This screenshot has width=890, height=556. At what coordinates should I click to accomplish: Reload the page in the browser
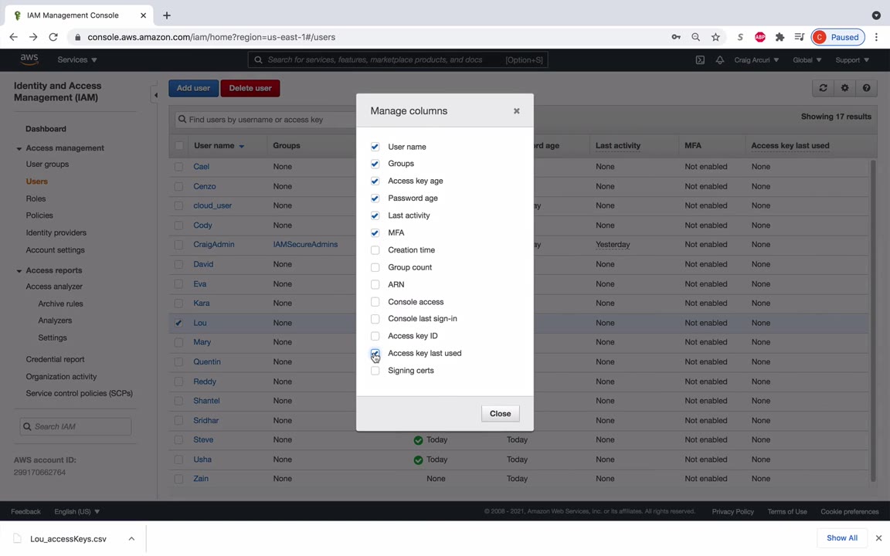pyautogui.click(x=53, y=37)
